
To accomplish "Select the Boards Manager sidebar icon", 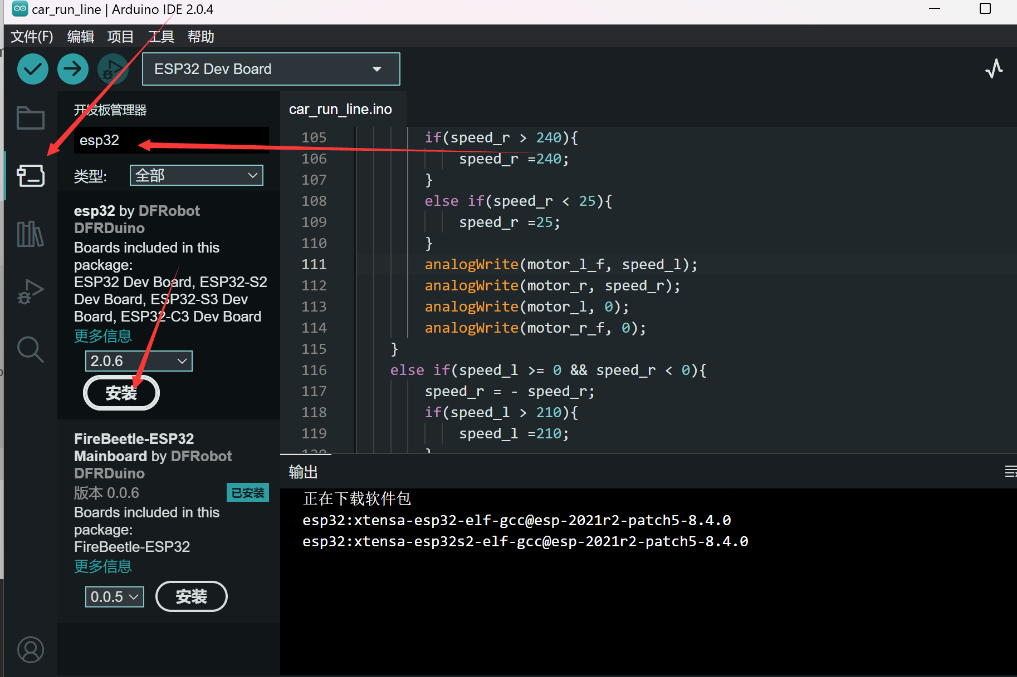I will click(x=31, y=176).
